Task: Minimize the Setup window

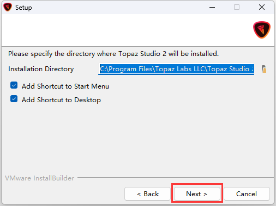Action: click(x=212, y=8)
